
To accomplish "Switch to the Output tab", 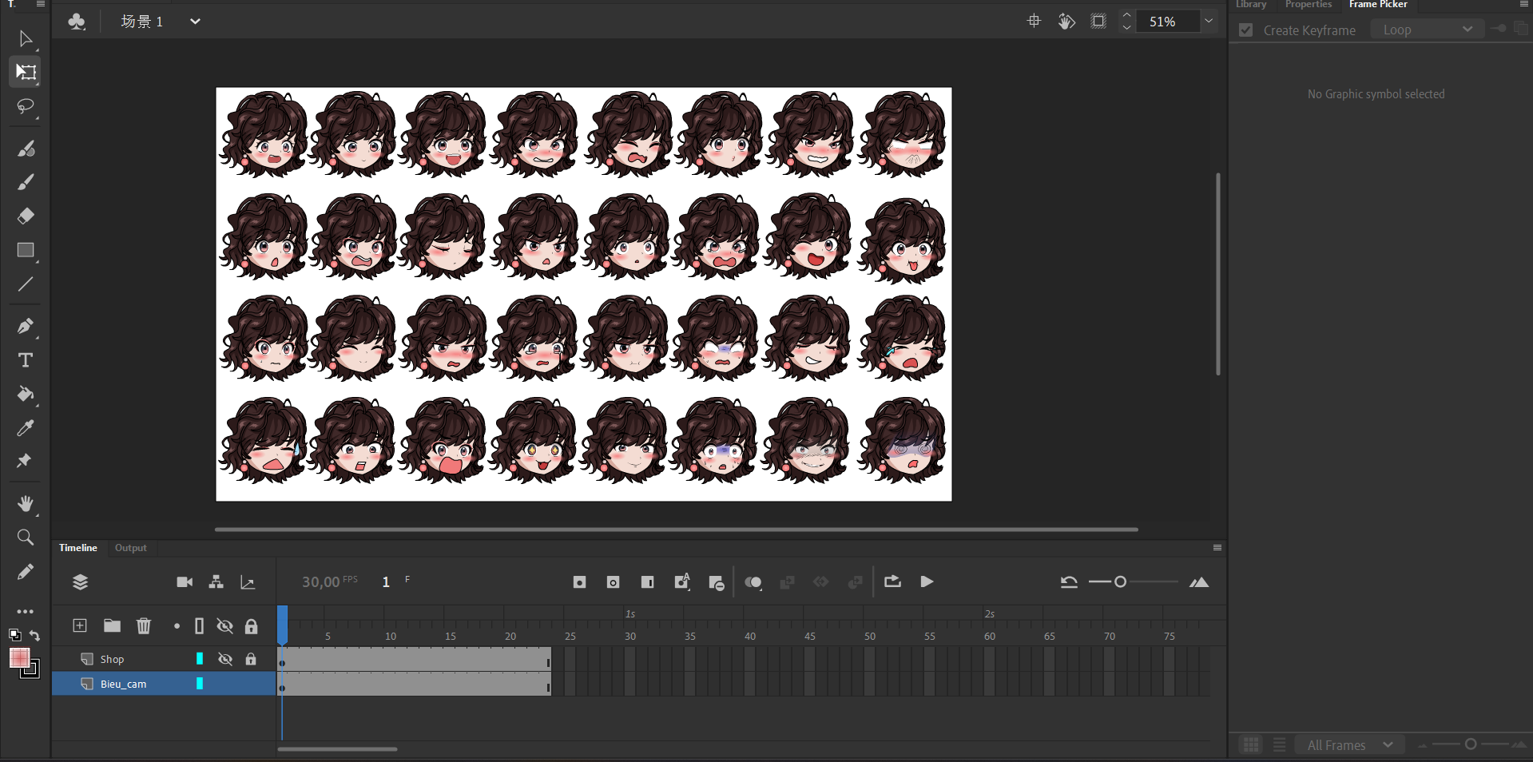I will point(130,548).
